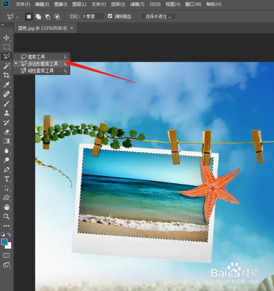Select the Zoom tool
The image size is (274, 291).
pyautogui.click(x=7, y=216)
